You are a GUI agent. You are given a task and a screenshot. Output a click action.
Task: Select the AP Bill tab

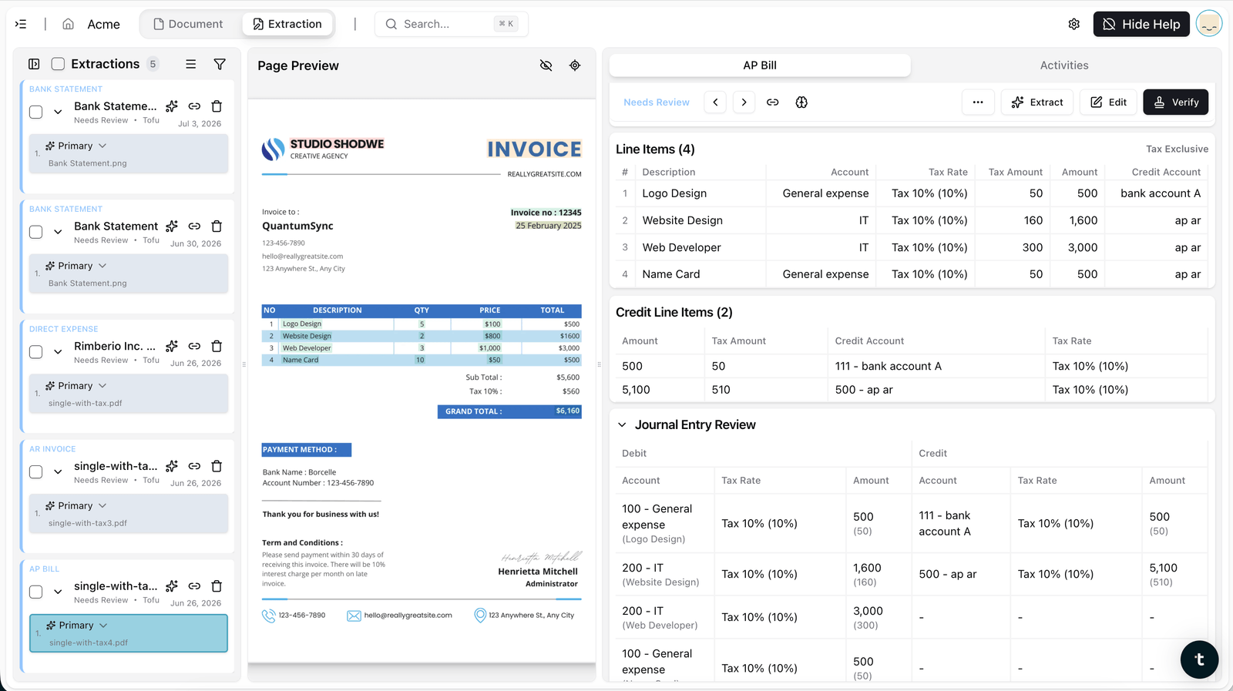click(760, 65)
